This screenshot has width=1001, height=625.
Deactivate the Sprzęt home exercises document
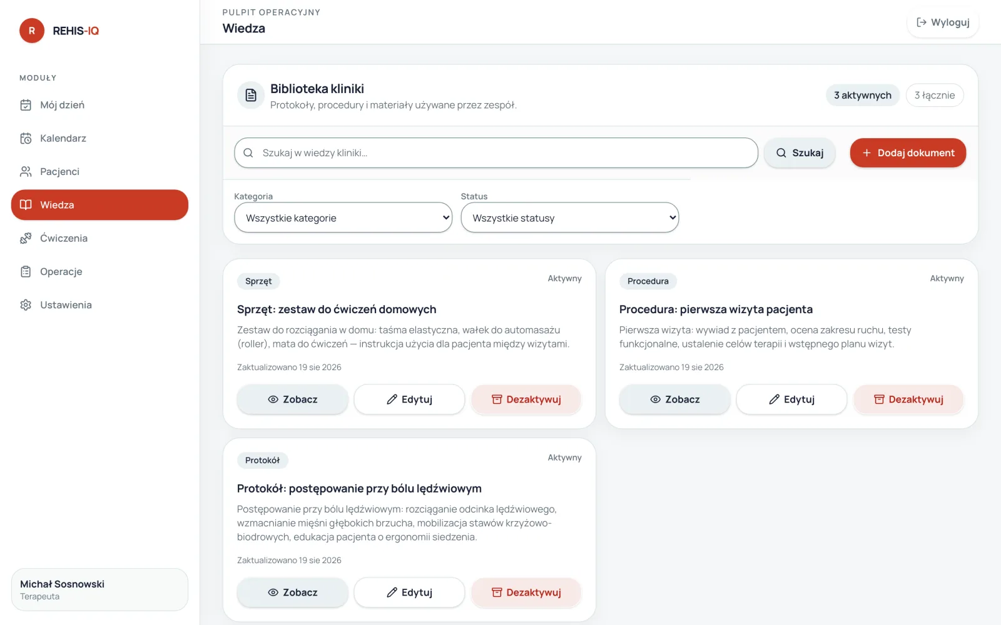(526, 399)
